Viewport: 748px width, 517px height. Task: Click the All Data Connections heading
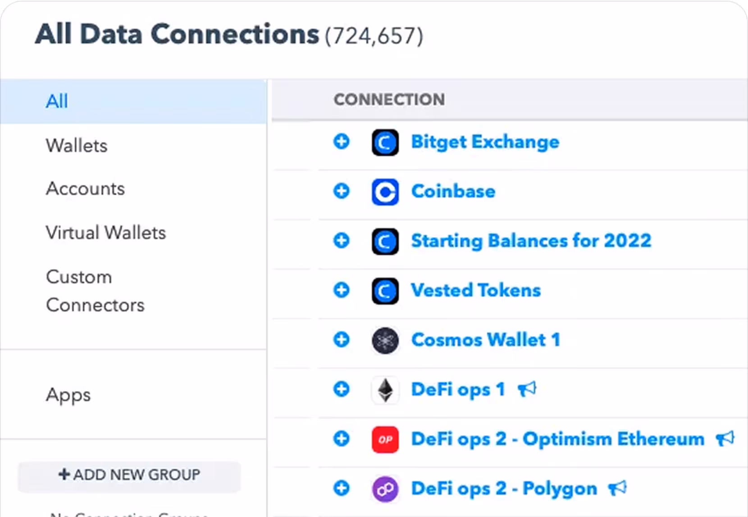tap(177, 34)
